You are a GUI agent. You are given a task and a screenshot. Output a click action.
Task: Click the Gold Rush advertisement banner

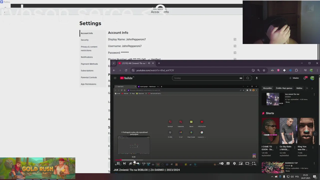37,169
